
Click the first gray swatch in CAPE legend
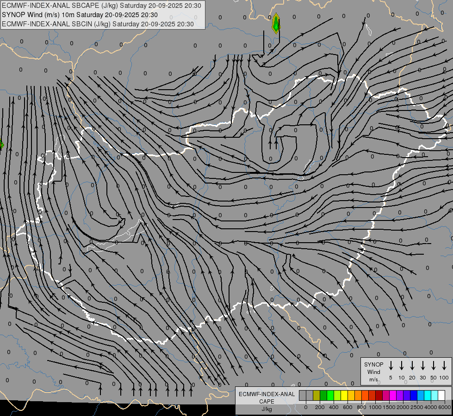(x=303, y=395)
